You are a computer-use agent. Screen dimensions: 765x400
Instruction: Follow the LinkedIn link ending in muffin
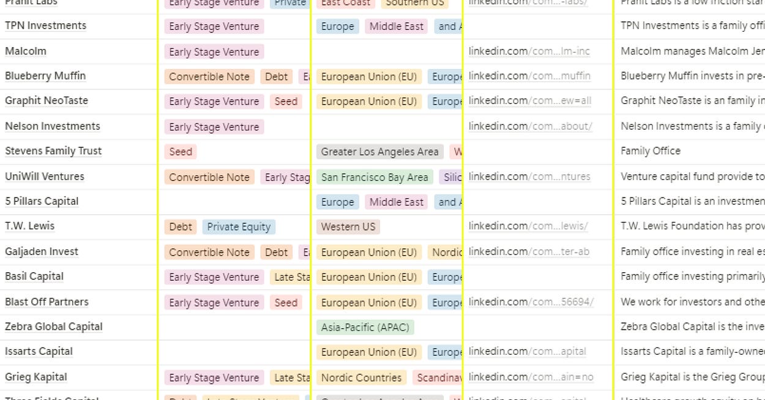pyautogui.click(x=529, y=76)
